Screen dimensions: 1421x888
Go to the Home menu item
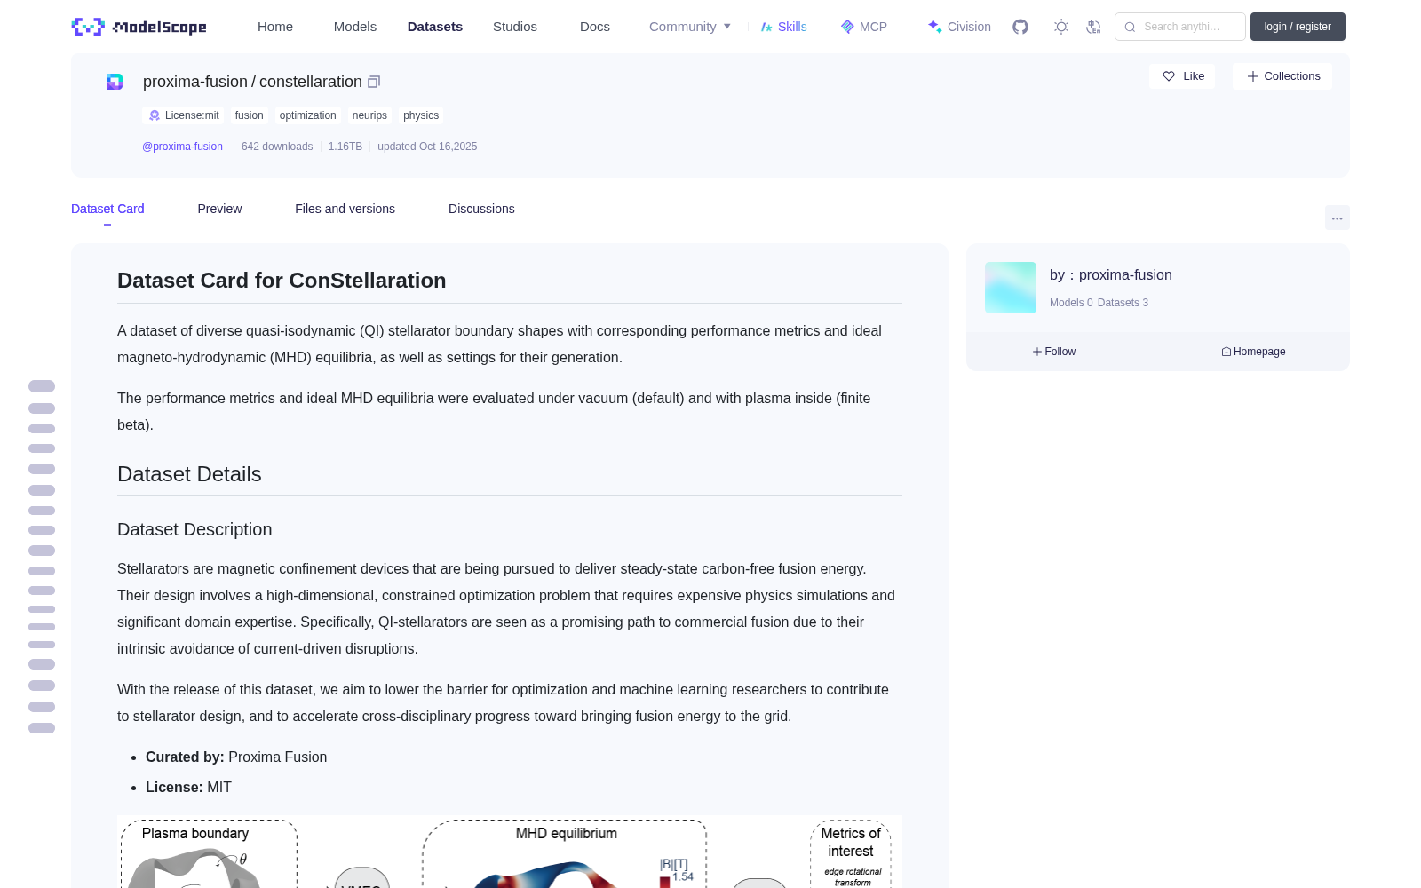click(275, 27)
